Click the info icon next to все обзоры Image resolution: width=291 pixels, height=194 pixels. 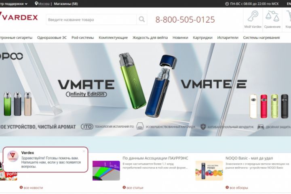[227, 187]
